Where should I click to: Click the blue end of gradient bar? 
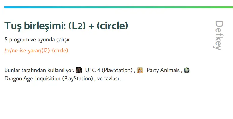click(9, 7)
